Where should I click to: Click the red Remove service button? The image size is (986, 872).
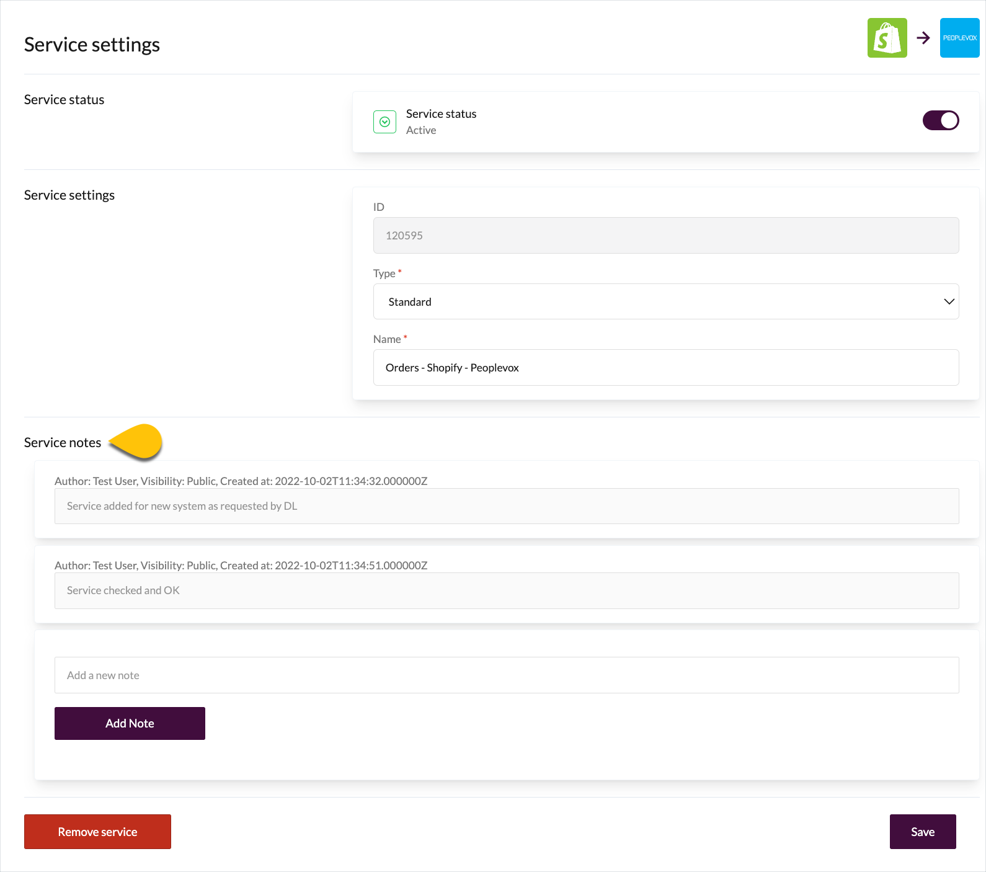point(97,832)
